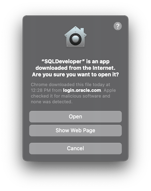Click the "none was detected." text
The width and height of the screenshot is (151, 191).
(x=52, y=102)
